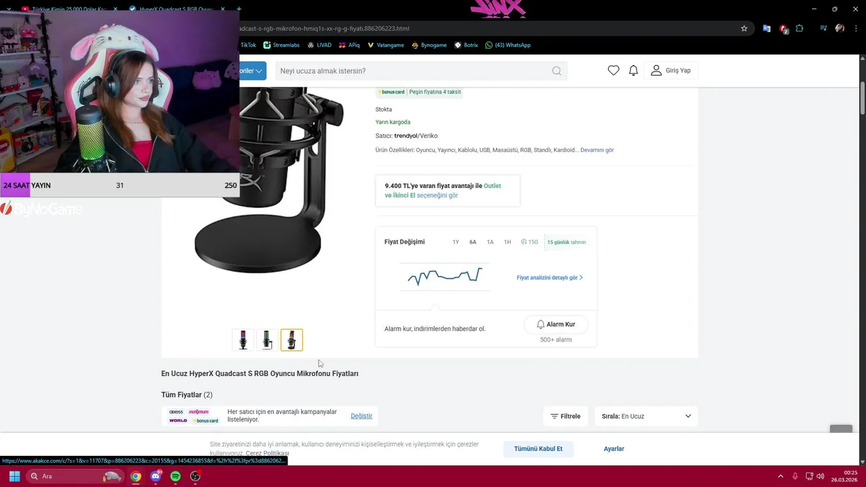
Task: Select the first microphone thumbnail
Action: click(243, 340)
